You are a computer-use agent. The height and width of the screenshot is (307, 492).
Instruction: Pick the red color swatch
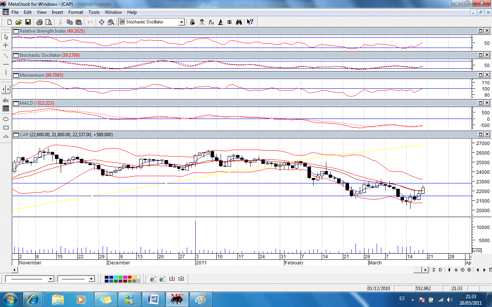(x=130, y=277)
